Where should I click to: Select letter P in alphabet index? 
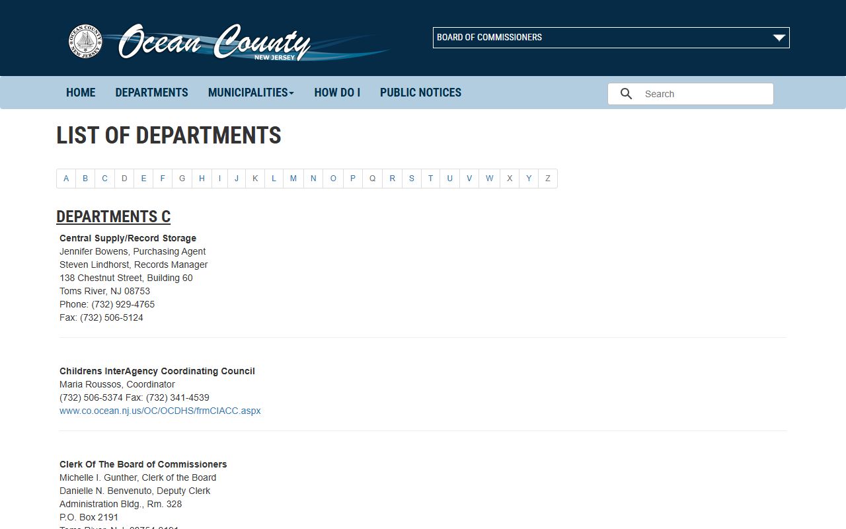[353, 179]
